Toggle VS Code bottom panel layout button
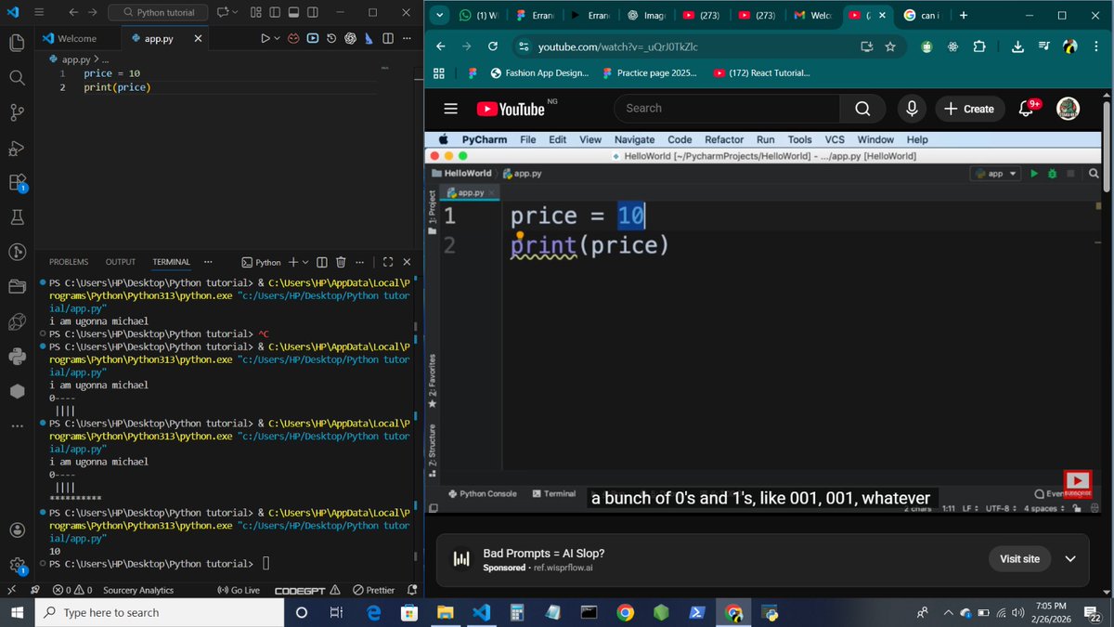 [294, 13]
